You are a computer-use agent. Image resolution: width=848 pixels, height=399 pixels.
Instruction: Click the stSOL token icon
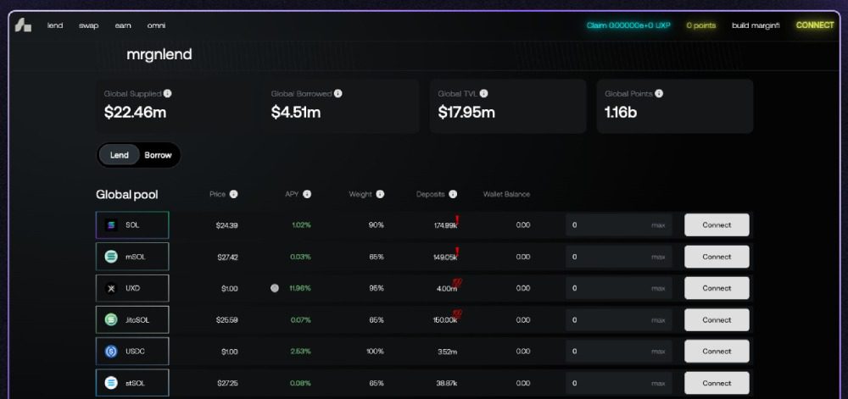coord(110,383)
